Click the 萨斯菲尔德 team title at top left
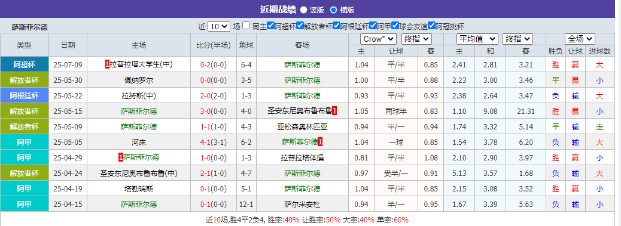621x226 pixels. (30, 27)
